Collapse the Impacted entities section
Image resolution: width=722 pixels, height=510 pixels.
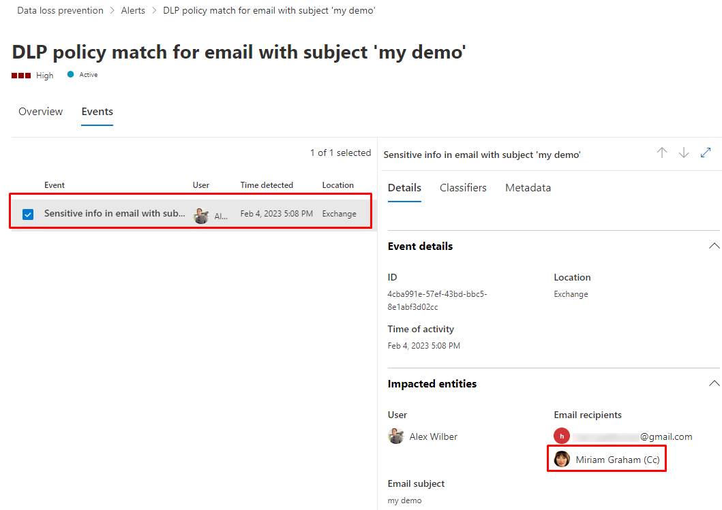point(714,383)
